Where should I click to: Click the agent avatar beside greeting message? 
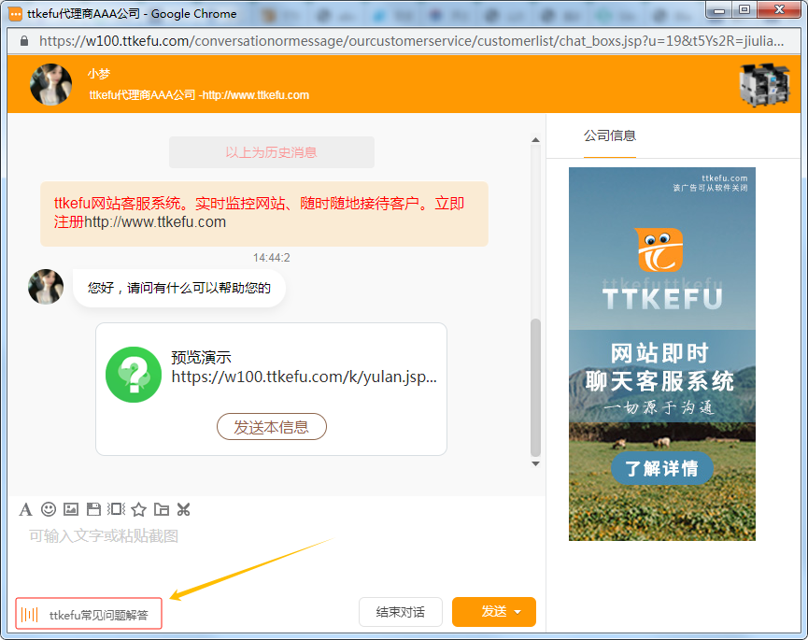point(46,287)
